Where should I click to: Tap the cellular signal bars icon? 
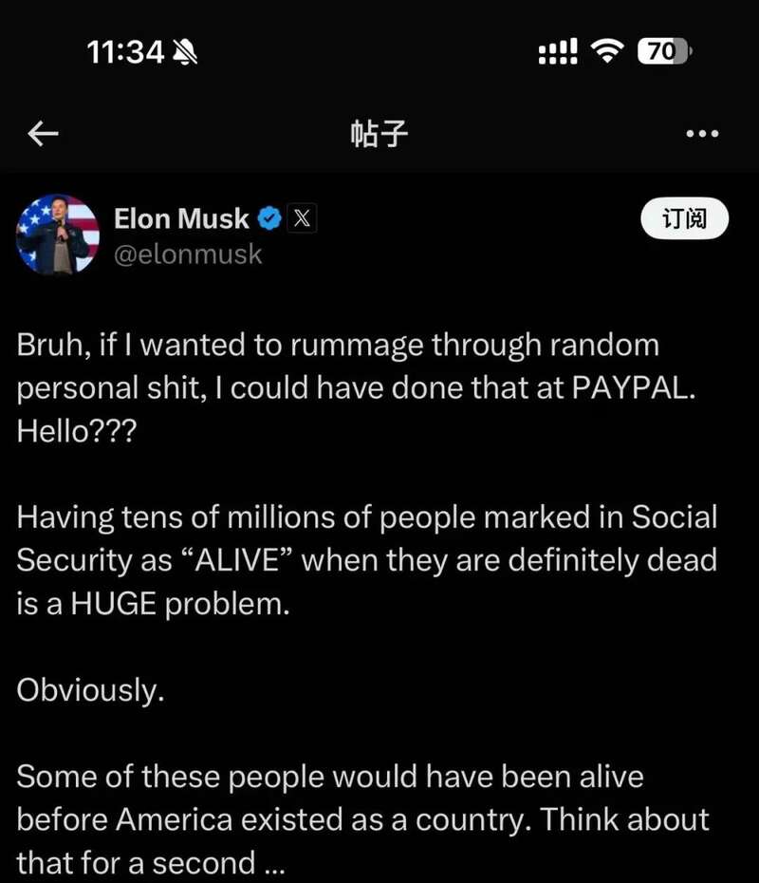pyautogui.click(x=558, y=52)
